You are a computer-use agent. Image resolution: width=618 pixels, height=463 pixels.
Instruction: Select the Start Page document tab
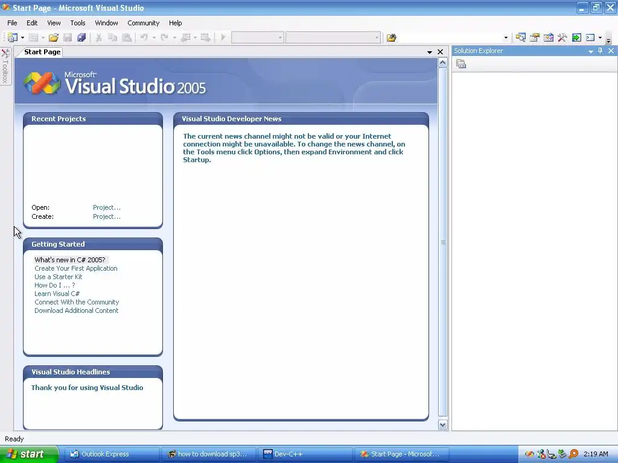(x=42, y=52)
